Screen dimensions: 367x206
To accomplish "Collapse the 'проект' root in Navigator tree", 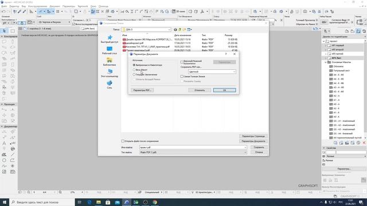I will tap(324, 41).
